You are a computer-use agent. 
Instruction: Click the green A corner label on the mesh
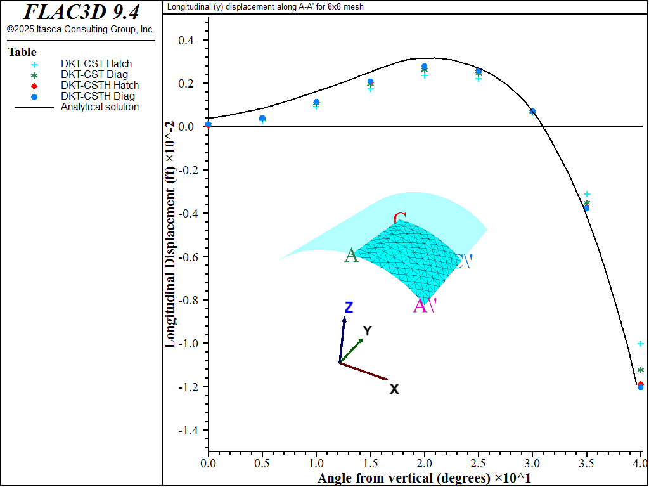point(351,256)
